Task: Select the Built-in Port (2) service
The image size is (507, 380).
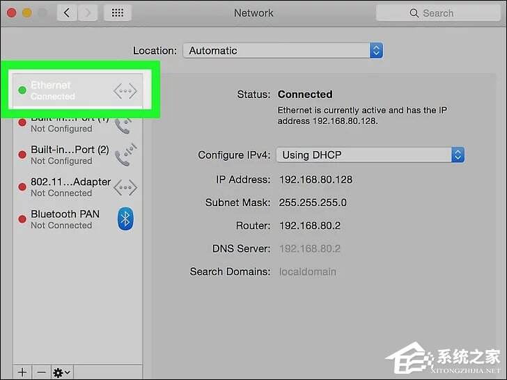Action: tap(77, 155)
